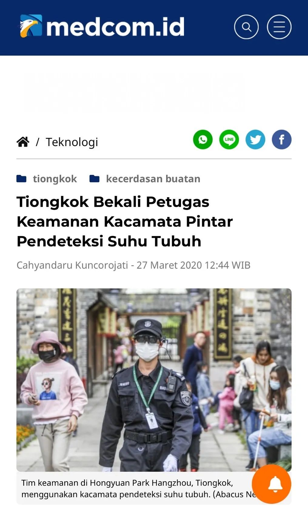Click folder icon beside kecerdasan buatan
The height and width of the screenshot is (519, 308).
(95, 179)
